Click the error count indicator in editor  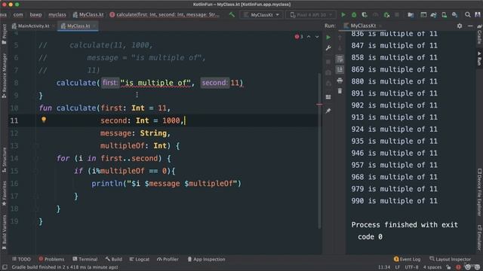tap(299, 37)
